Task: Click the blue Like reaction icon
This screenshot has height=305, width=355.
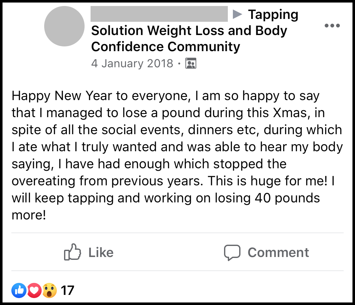Action: pyautogui.click(x=19, y=290)
